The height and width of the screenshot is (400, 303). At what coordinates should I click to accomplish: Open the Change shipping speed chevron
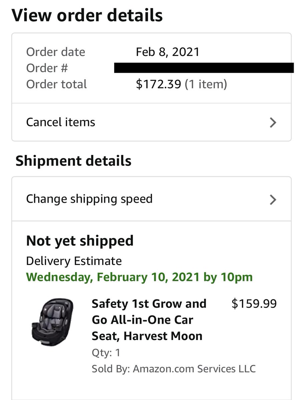273,200
